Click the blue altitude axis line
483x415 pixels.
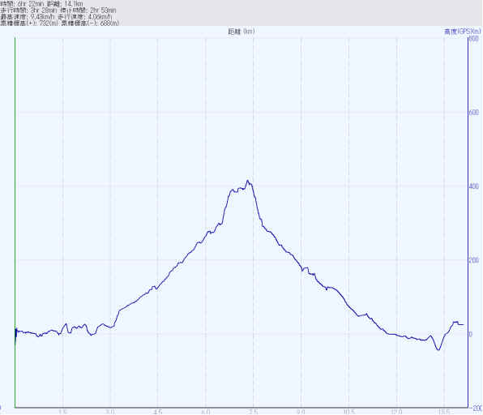tap(468, 222)
